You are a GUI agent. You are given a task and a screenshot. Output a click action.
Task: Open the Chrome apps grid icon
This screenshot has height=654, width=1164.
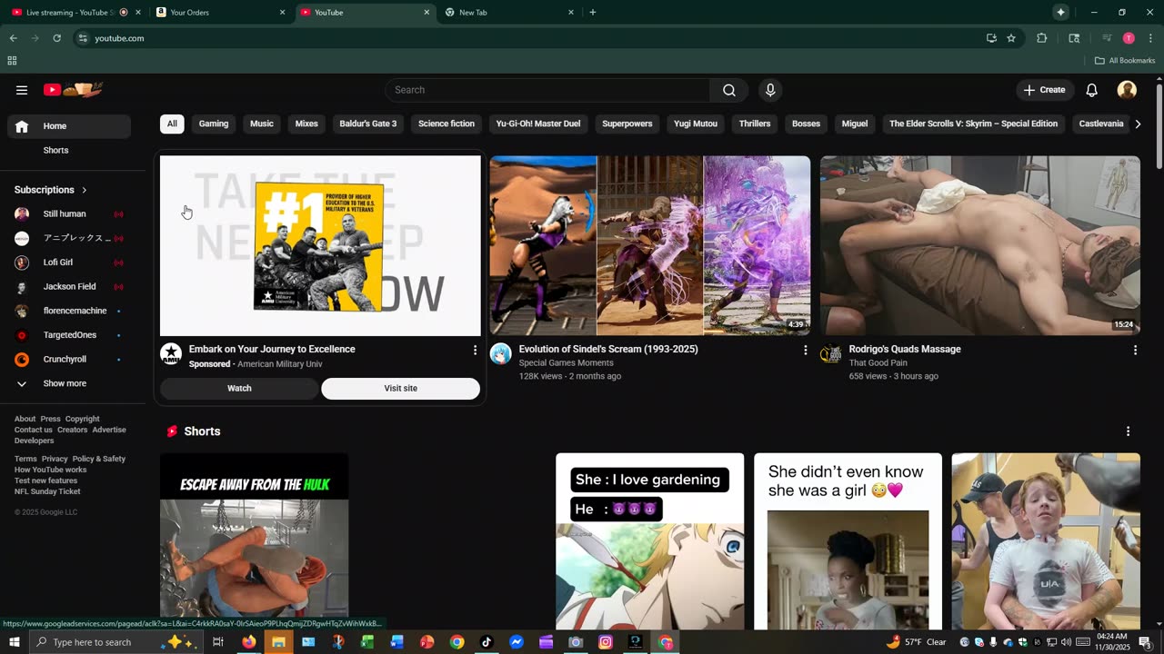coord(12,61)
